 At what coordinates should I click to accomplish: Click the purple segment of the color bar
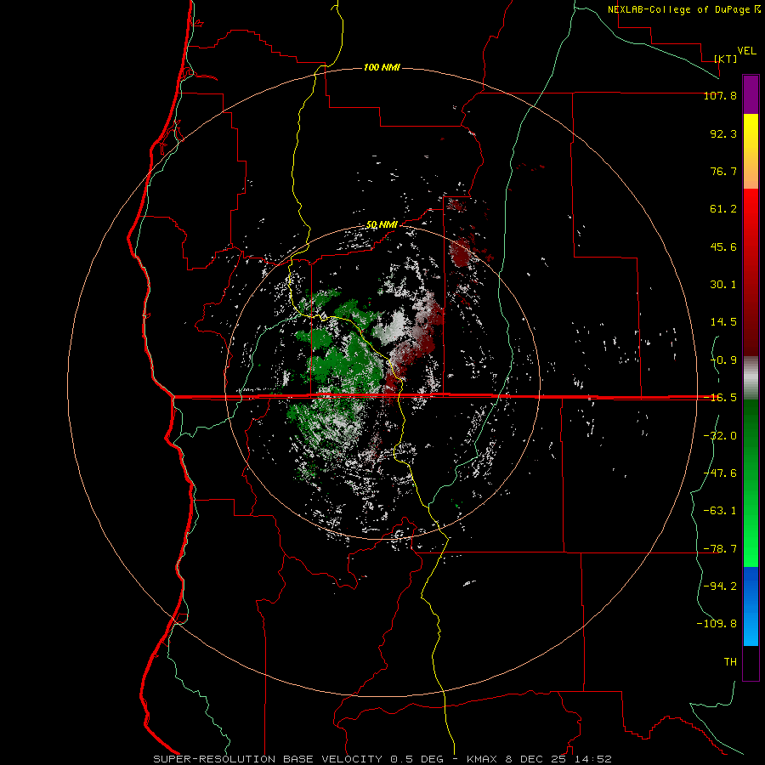tap(751, 94)
